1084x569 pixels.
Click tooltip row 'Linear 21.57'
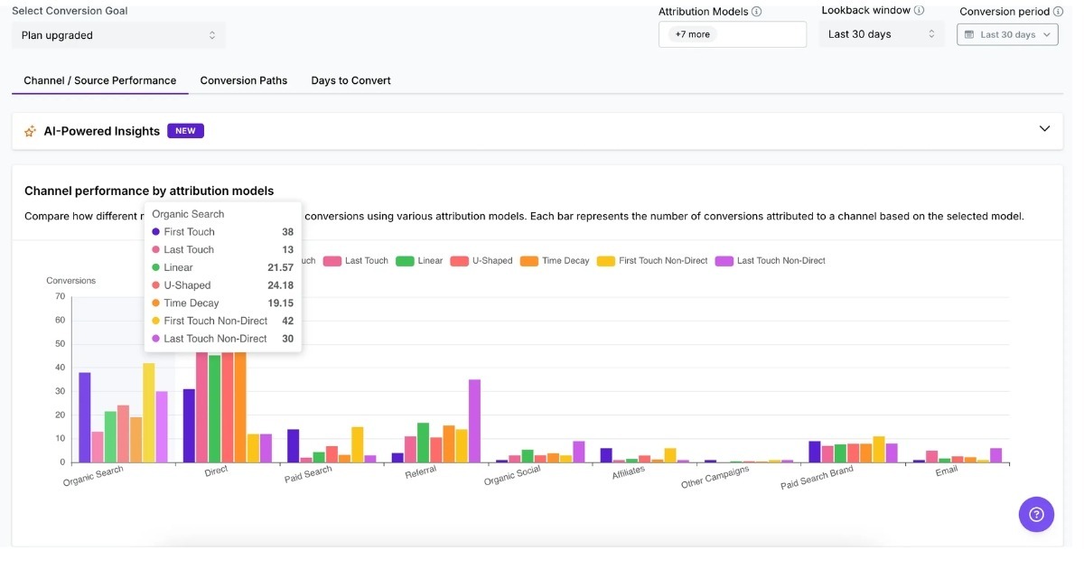pos(223,267)
